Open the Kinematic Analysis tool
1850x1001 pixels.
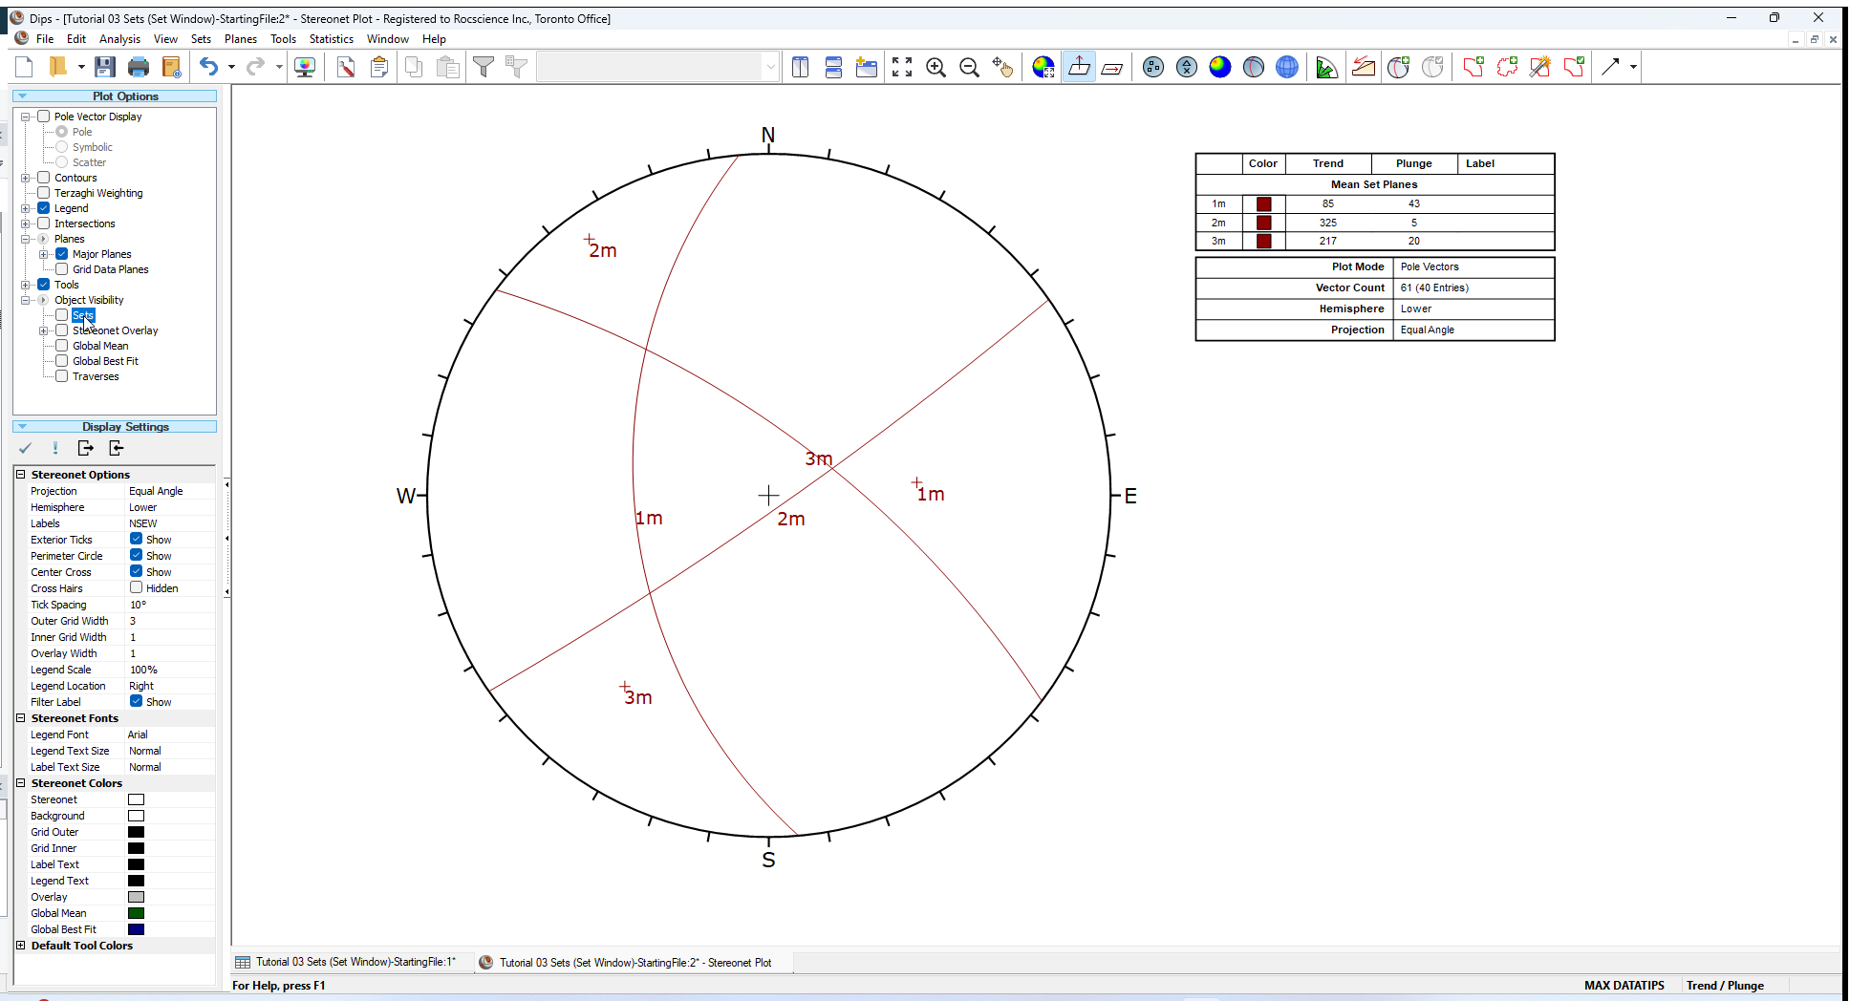[1364, 67]
